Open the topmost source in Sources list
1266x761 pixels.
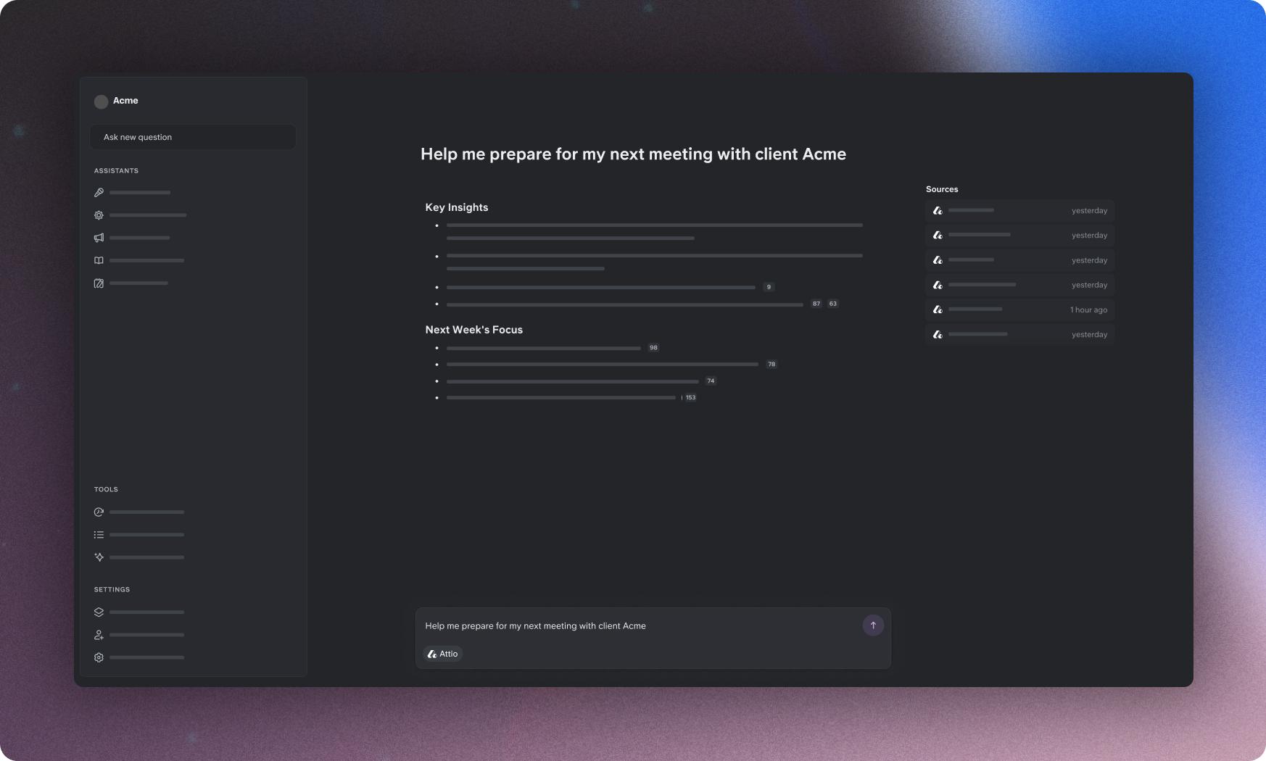point(1019,211)
